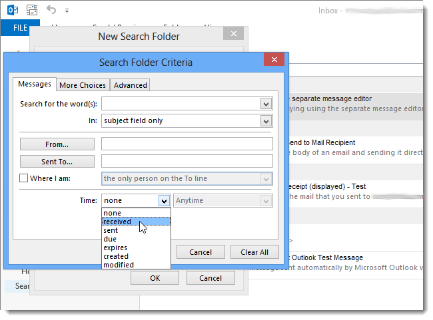
Task: Click the Clear All button
Action: tap(254, 252)
